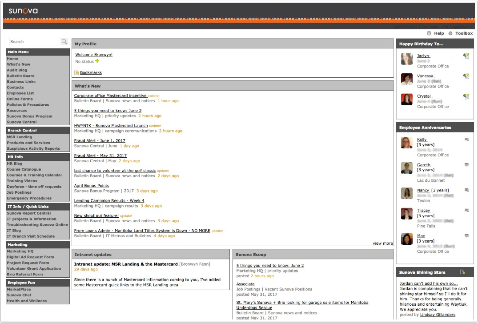Add a new Sunova Shining Stars post icon
The height and width of the screenshot is (323, 478).
pyautogui.click(x=462, y=272)
